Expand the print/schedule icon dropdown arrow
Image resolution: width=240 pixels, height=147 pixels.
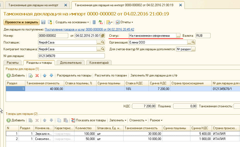tap(112, 22)
